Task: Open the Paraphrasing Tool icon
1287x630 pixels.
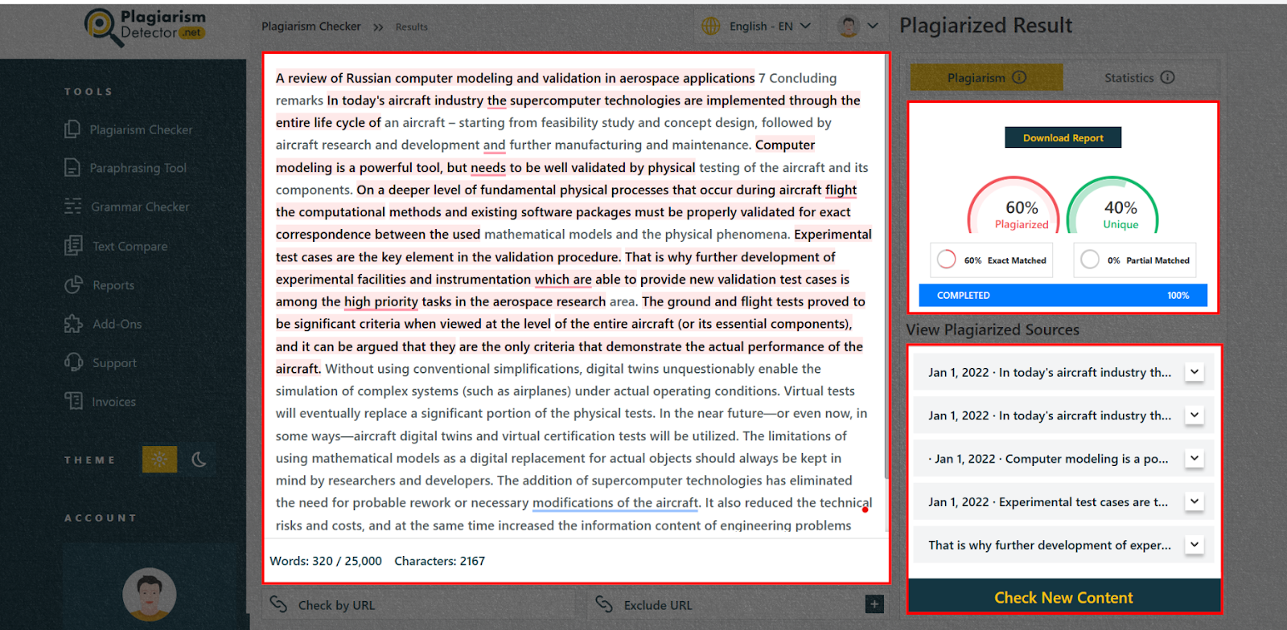Action: point(72,168)
